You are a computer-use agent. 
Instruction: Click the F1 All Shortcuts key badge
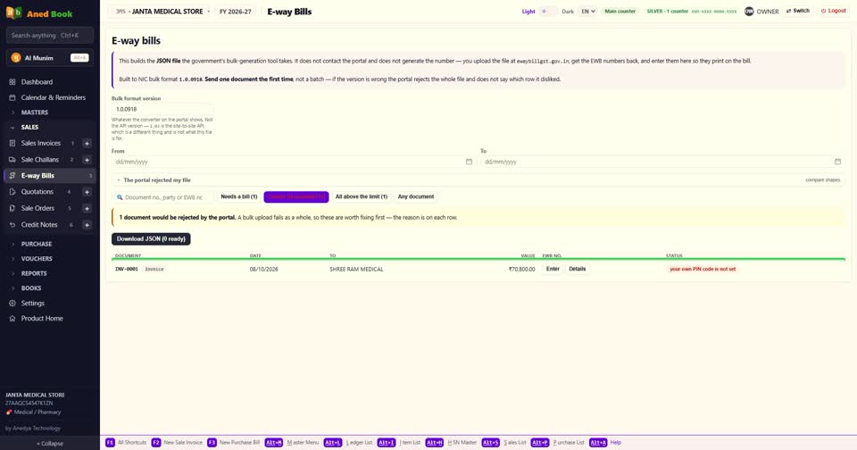pyautogui.click(x=110, y=442)
